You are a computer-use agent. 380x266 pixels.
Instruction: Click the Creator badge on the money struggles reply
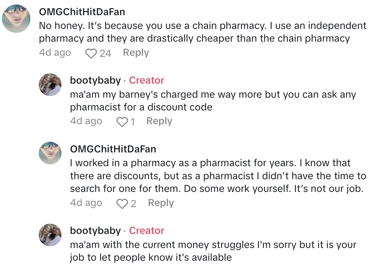click(x=147, y=231)
